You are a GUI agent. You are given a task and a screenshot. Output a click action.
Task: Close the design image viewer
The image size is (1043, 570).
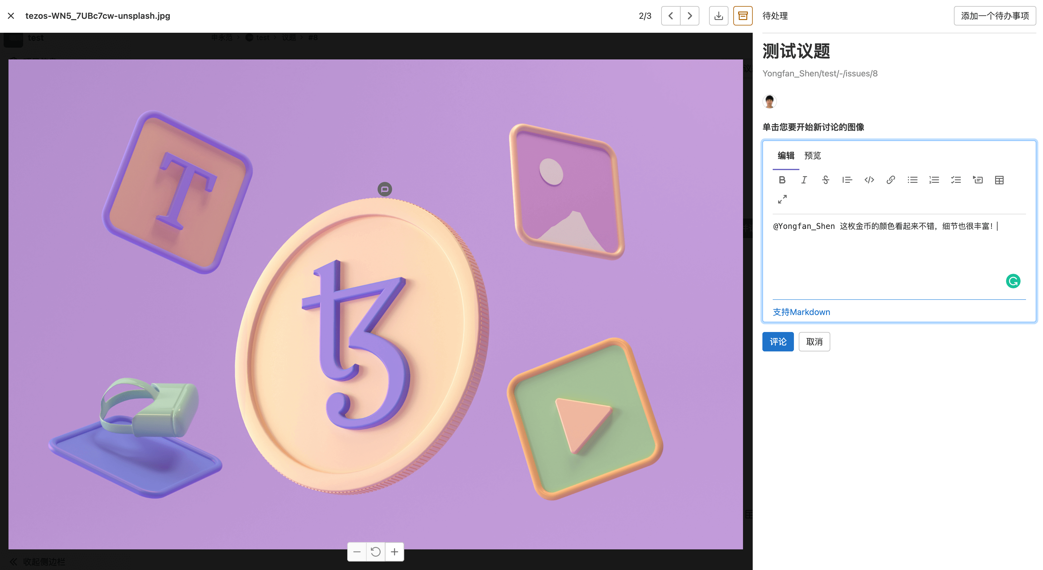click(x=11, y=16)
